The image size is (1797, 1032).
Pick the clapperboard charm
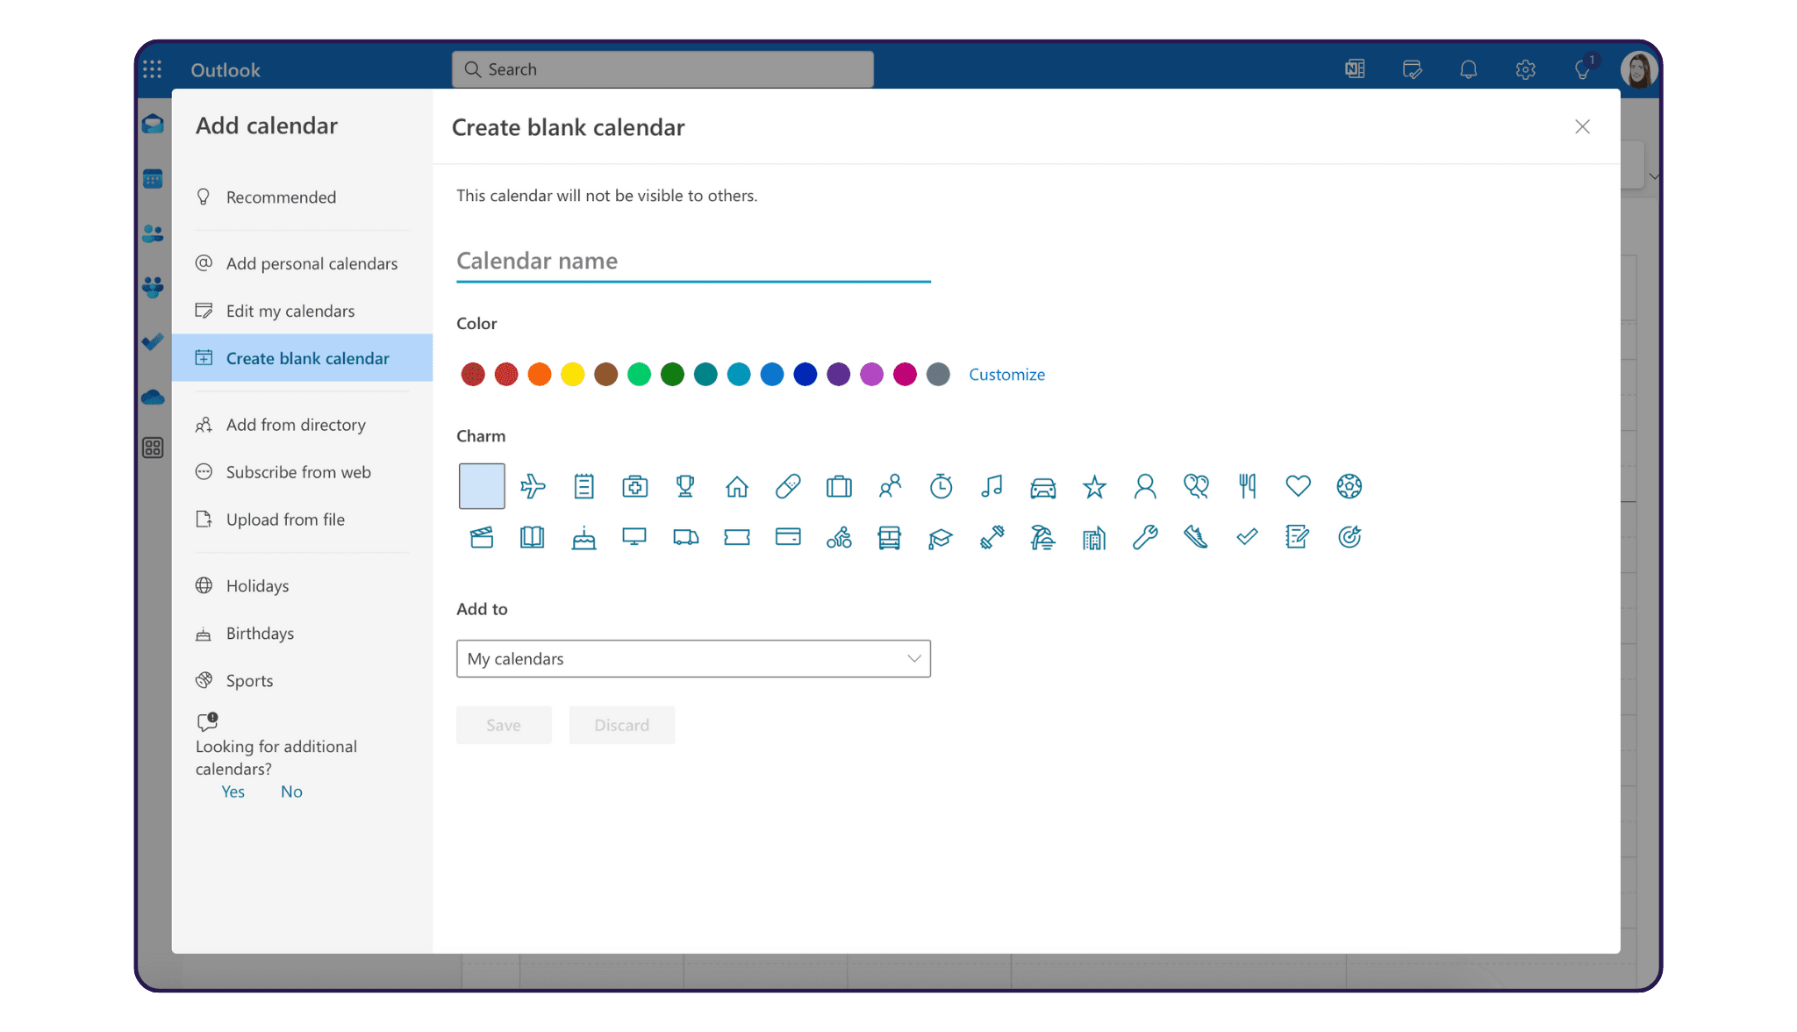[482, 537]
